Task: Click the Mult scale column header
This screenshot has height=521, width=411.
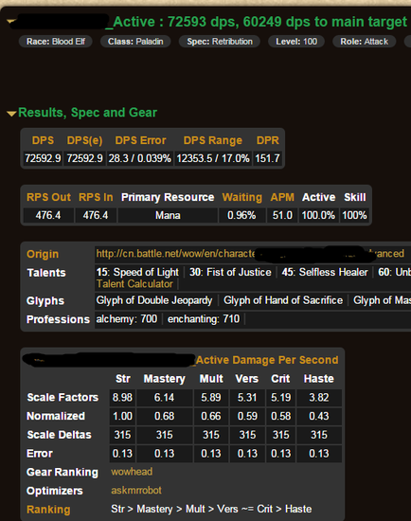Action: (211, 379)
